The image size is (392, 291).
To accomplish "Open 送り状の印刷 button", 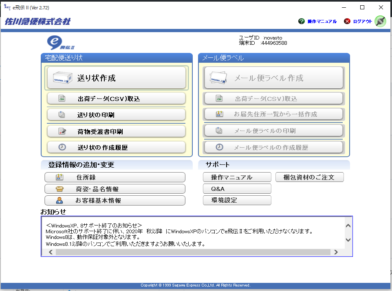I will pyautogui.click(x=116, y=115).
